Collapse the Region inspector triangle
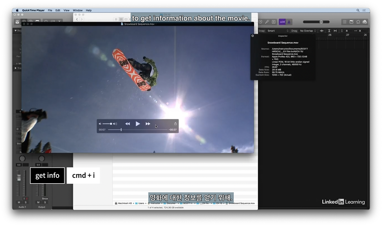 pyautogui.click(x=16, y=30)
